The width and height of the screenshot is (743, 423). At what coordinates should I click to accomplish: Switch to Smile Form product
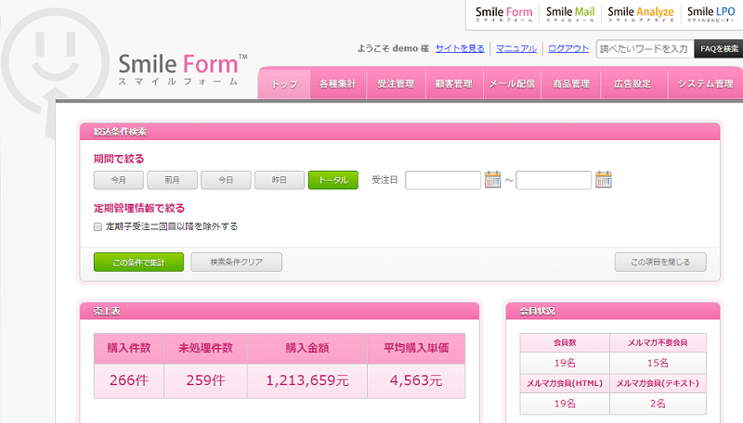click(503, 14)
